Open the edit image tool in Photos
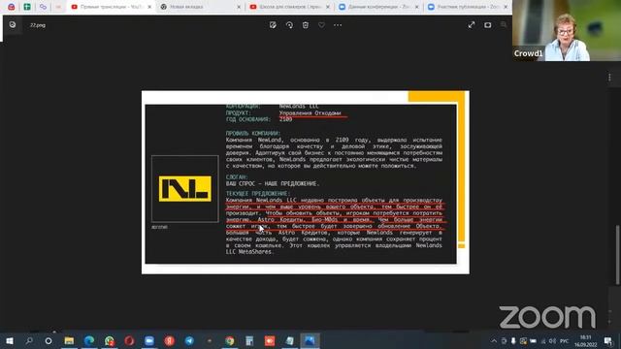 (273, 25)
